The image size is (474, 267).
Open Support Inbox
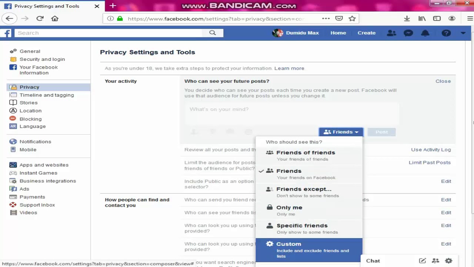click(37, 205)
